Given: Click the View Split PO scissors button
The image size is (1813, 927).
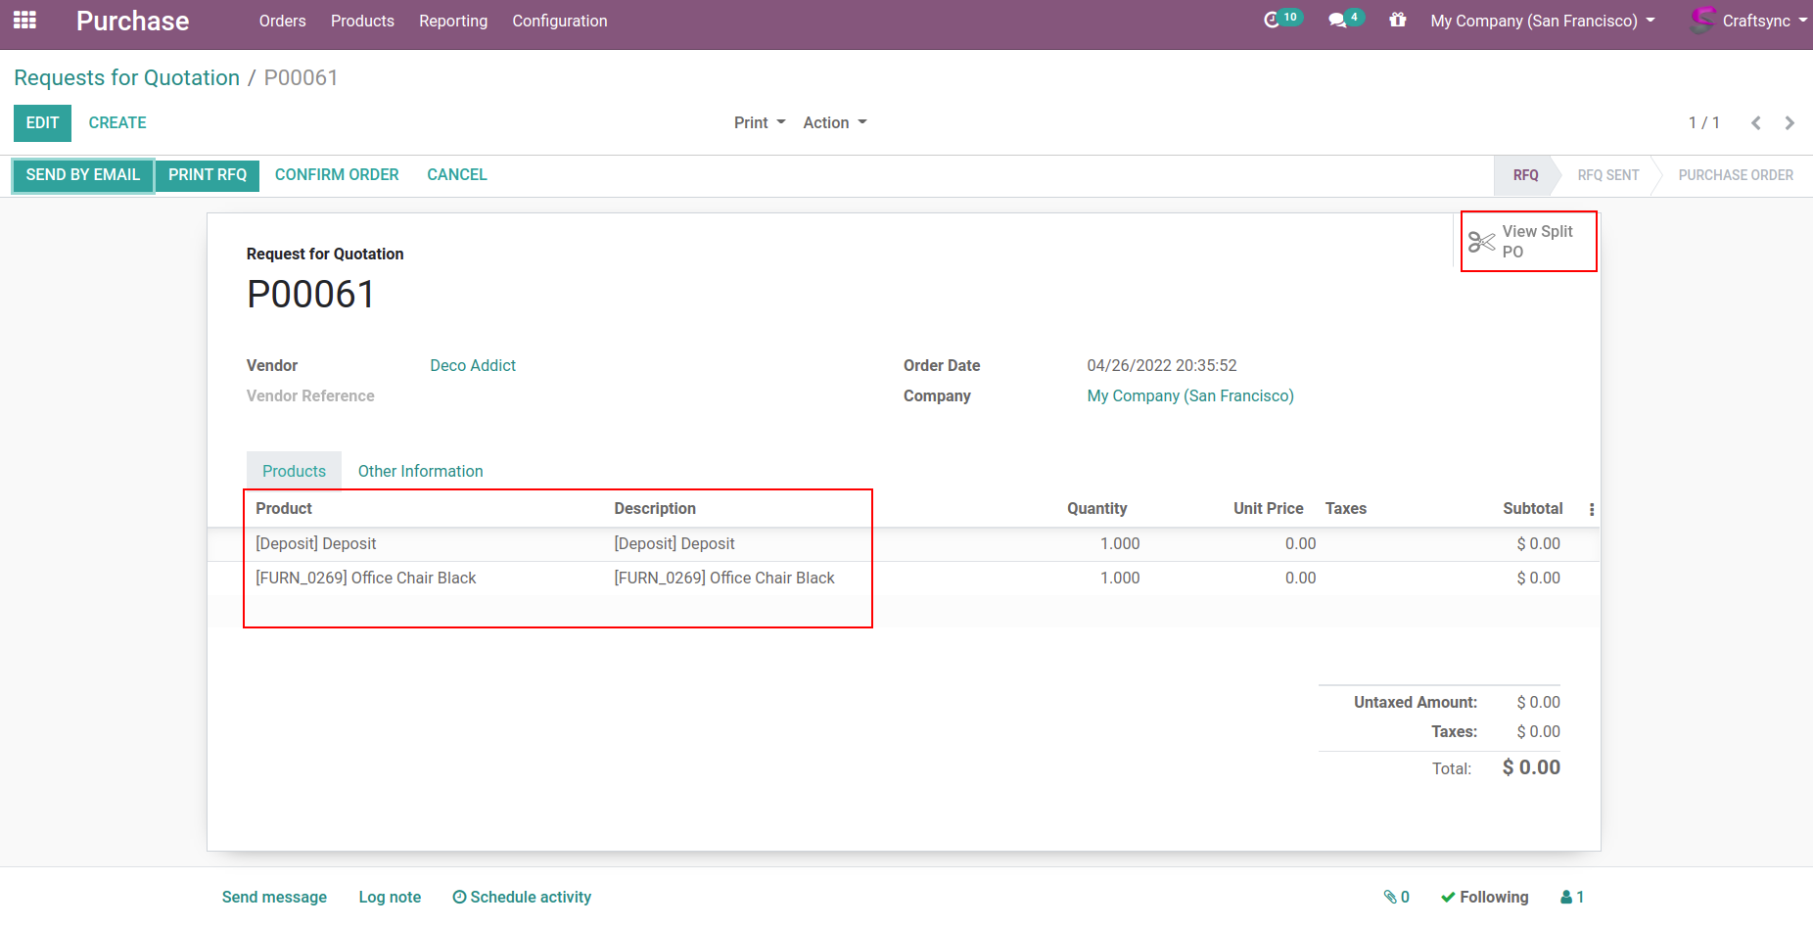Looking at the screenshot, I should point(1527,242).
